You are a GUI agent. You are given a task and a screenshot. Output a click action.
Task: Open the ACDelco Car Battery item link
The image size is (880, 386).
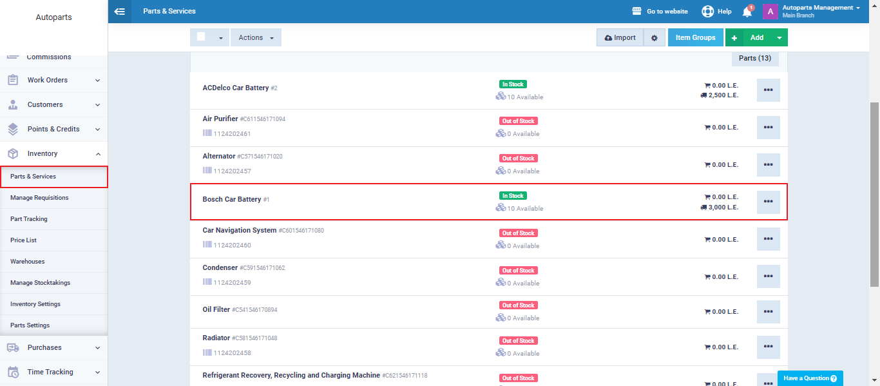tap(236, 88)
